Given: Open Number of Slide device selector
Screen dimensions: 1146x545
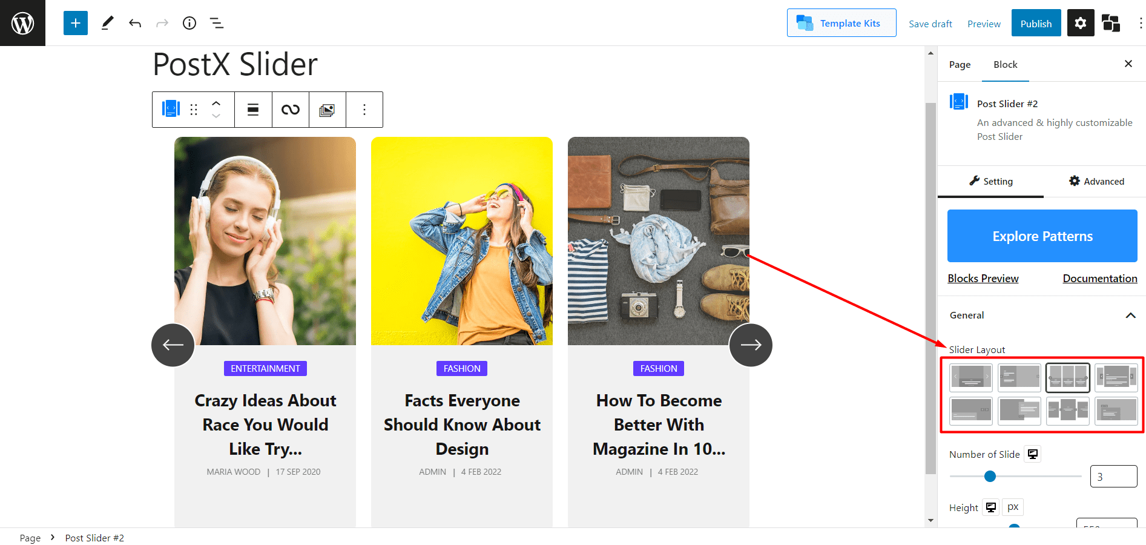Looking at the screenshot, I should [x=1033, y=454].
